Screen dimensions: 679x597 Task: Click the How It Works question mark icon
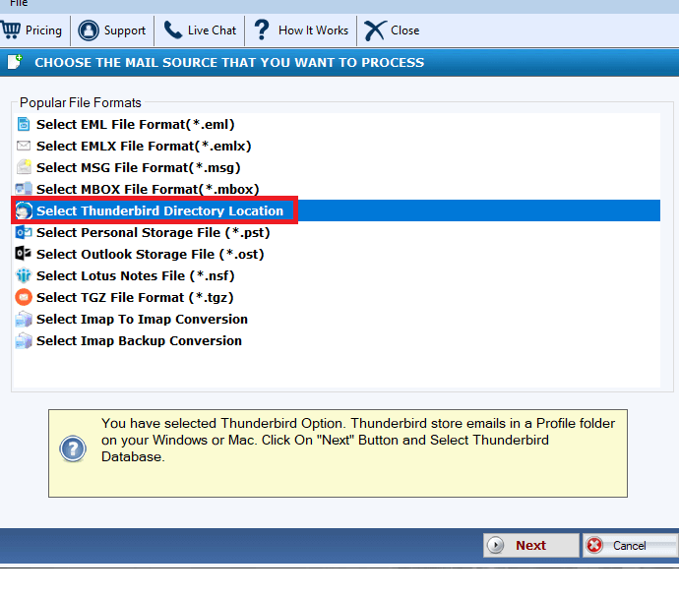tap(262, 30)
